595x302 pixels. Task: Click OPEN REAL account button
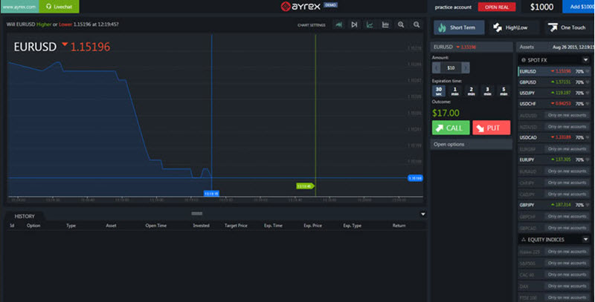pyautogui.click(x=497, y=7)
